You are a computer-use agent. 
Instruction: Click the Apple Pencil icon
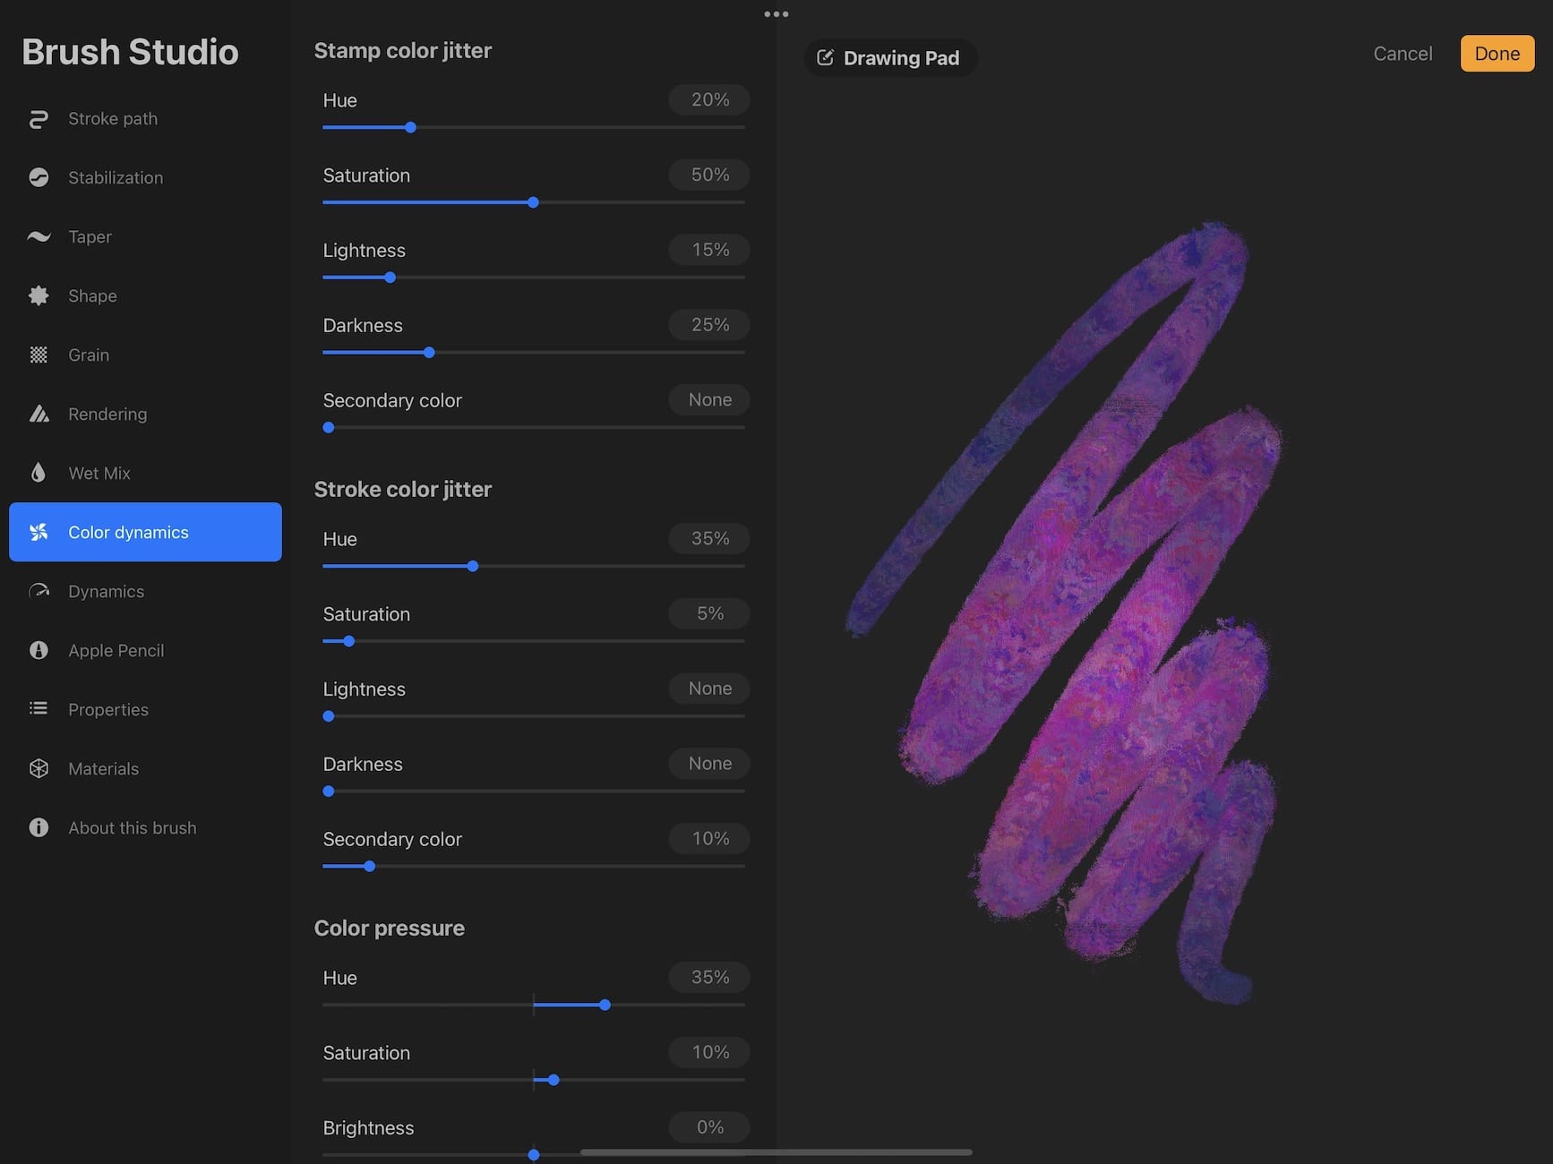pyautogui.click(x=39, y=650)
